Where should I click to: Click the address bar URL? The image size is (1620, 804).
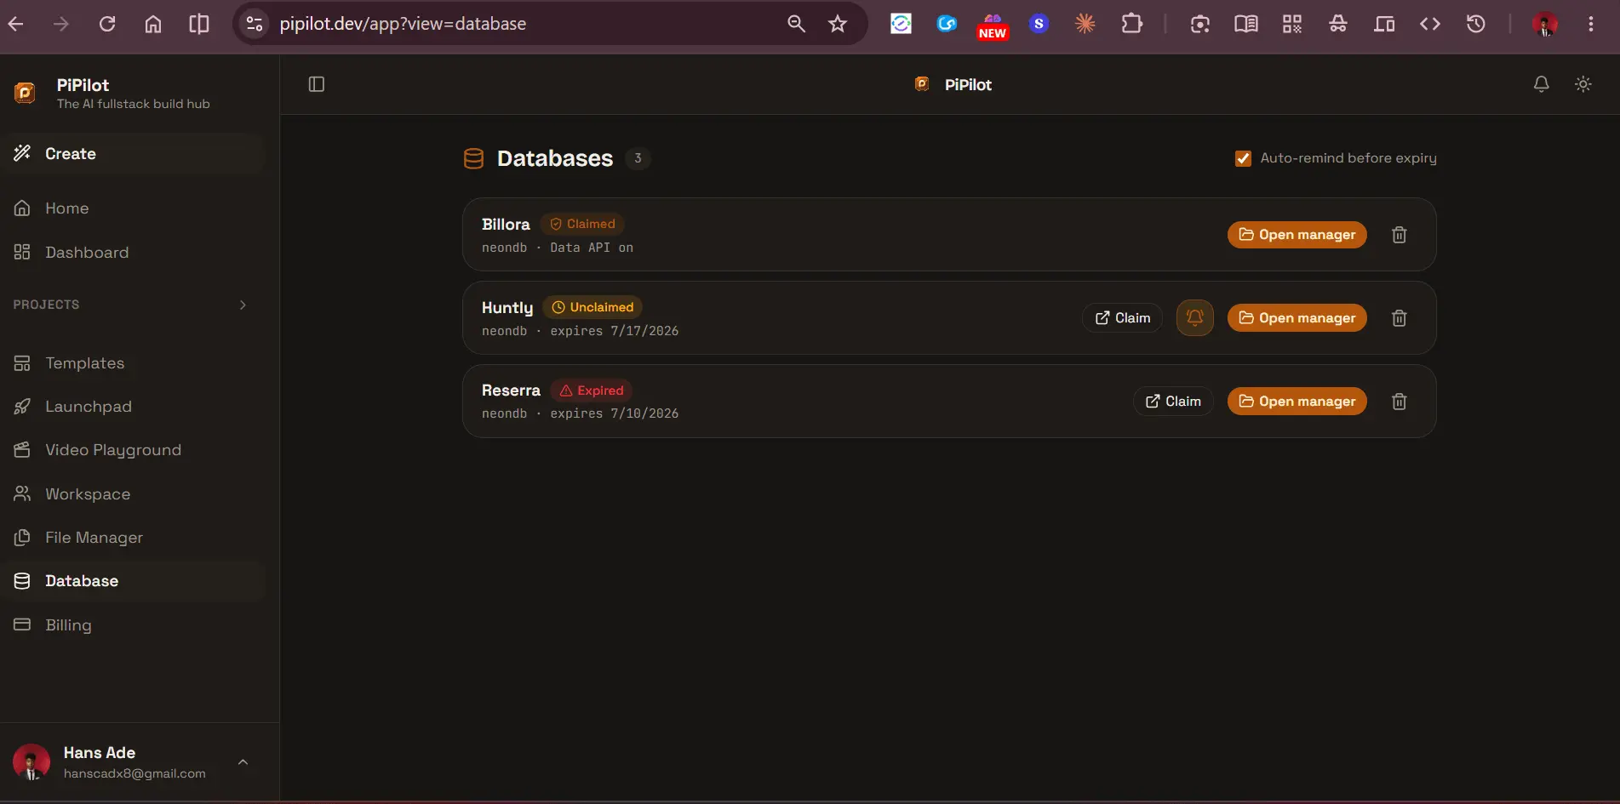[x=403, y=24]
